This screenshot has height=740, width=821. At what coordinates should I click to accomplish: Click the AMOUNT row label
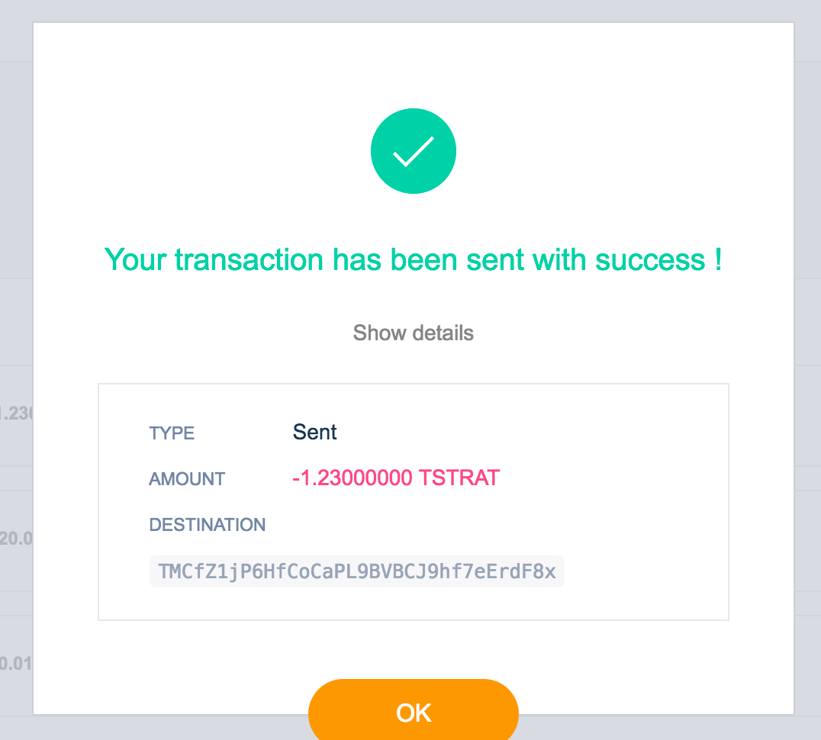click(187, 479)
